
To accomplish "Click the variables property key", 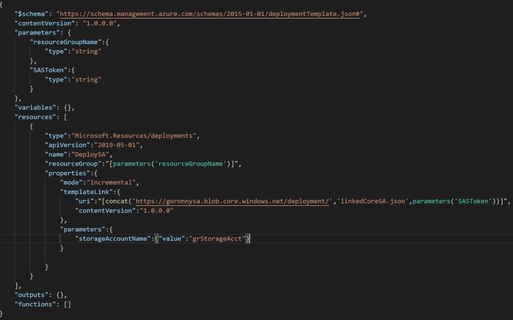I will tap(35, 107).
